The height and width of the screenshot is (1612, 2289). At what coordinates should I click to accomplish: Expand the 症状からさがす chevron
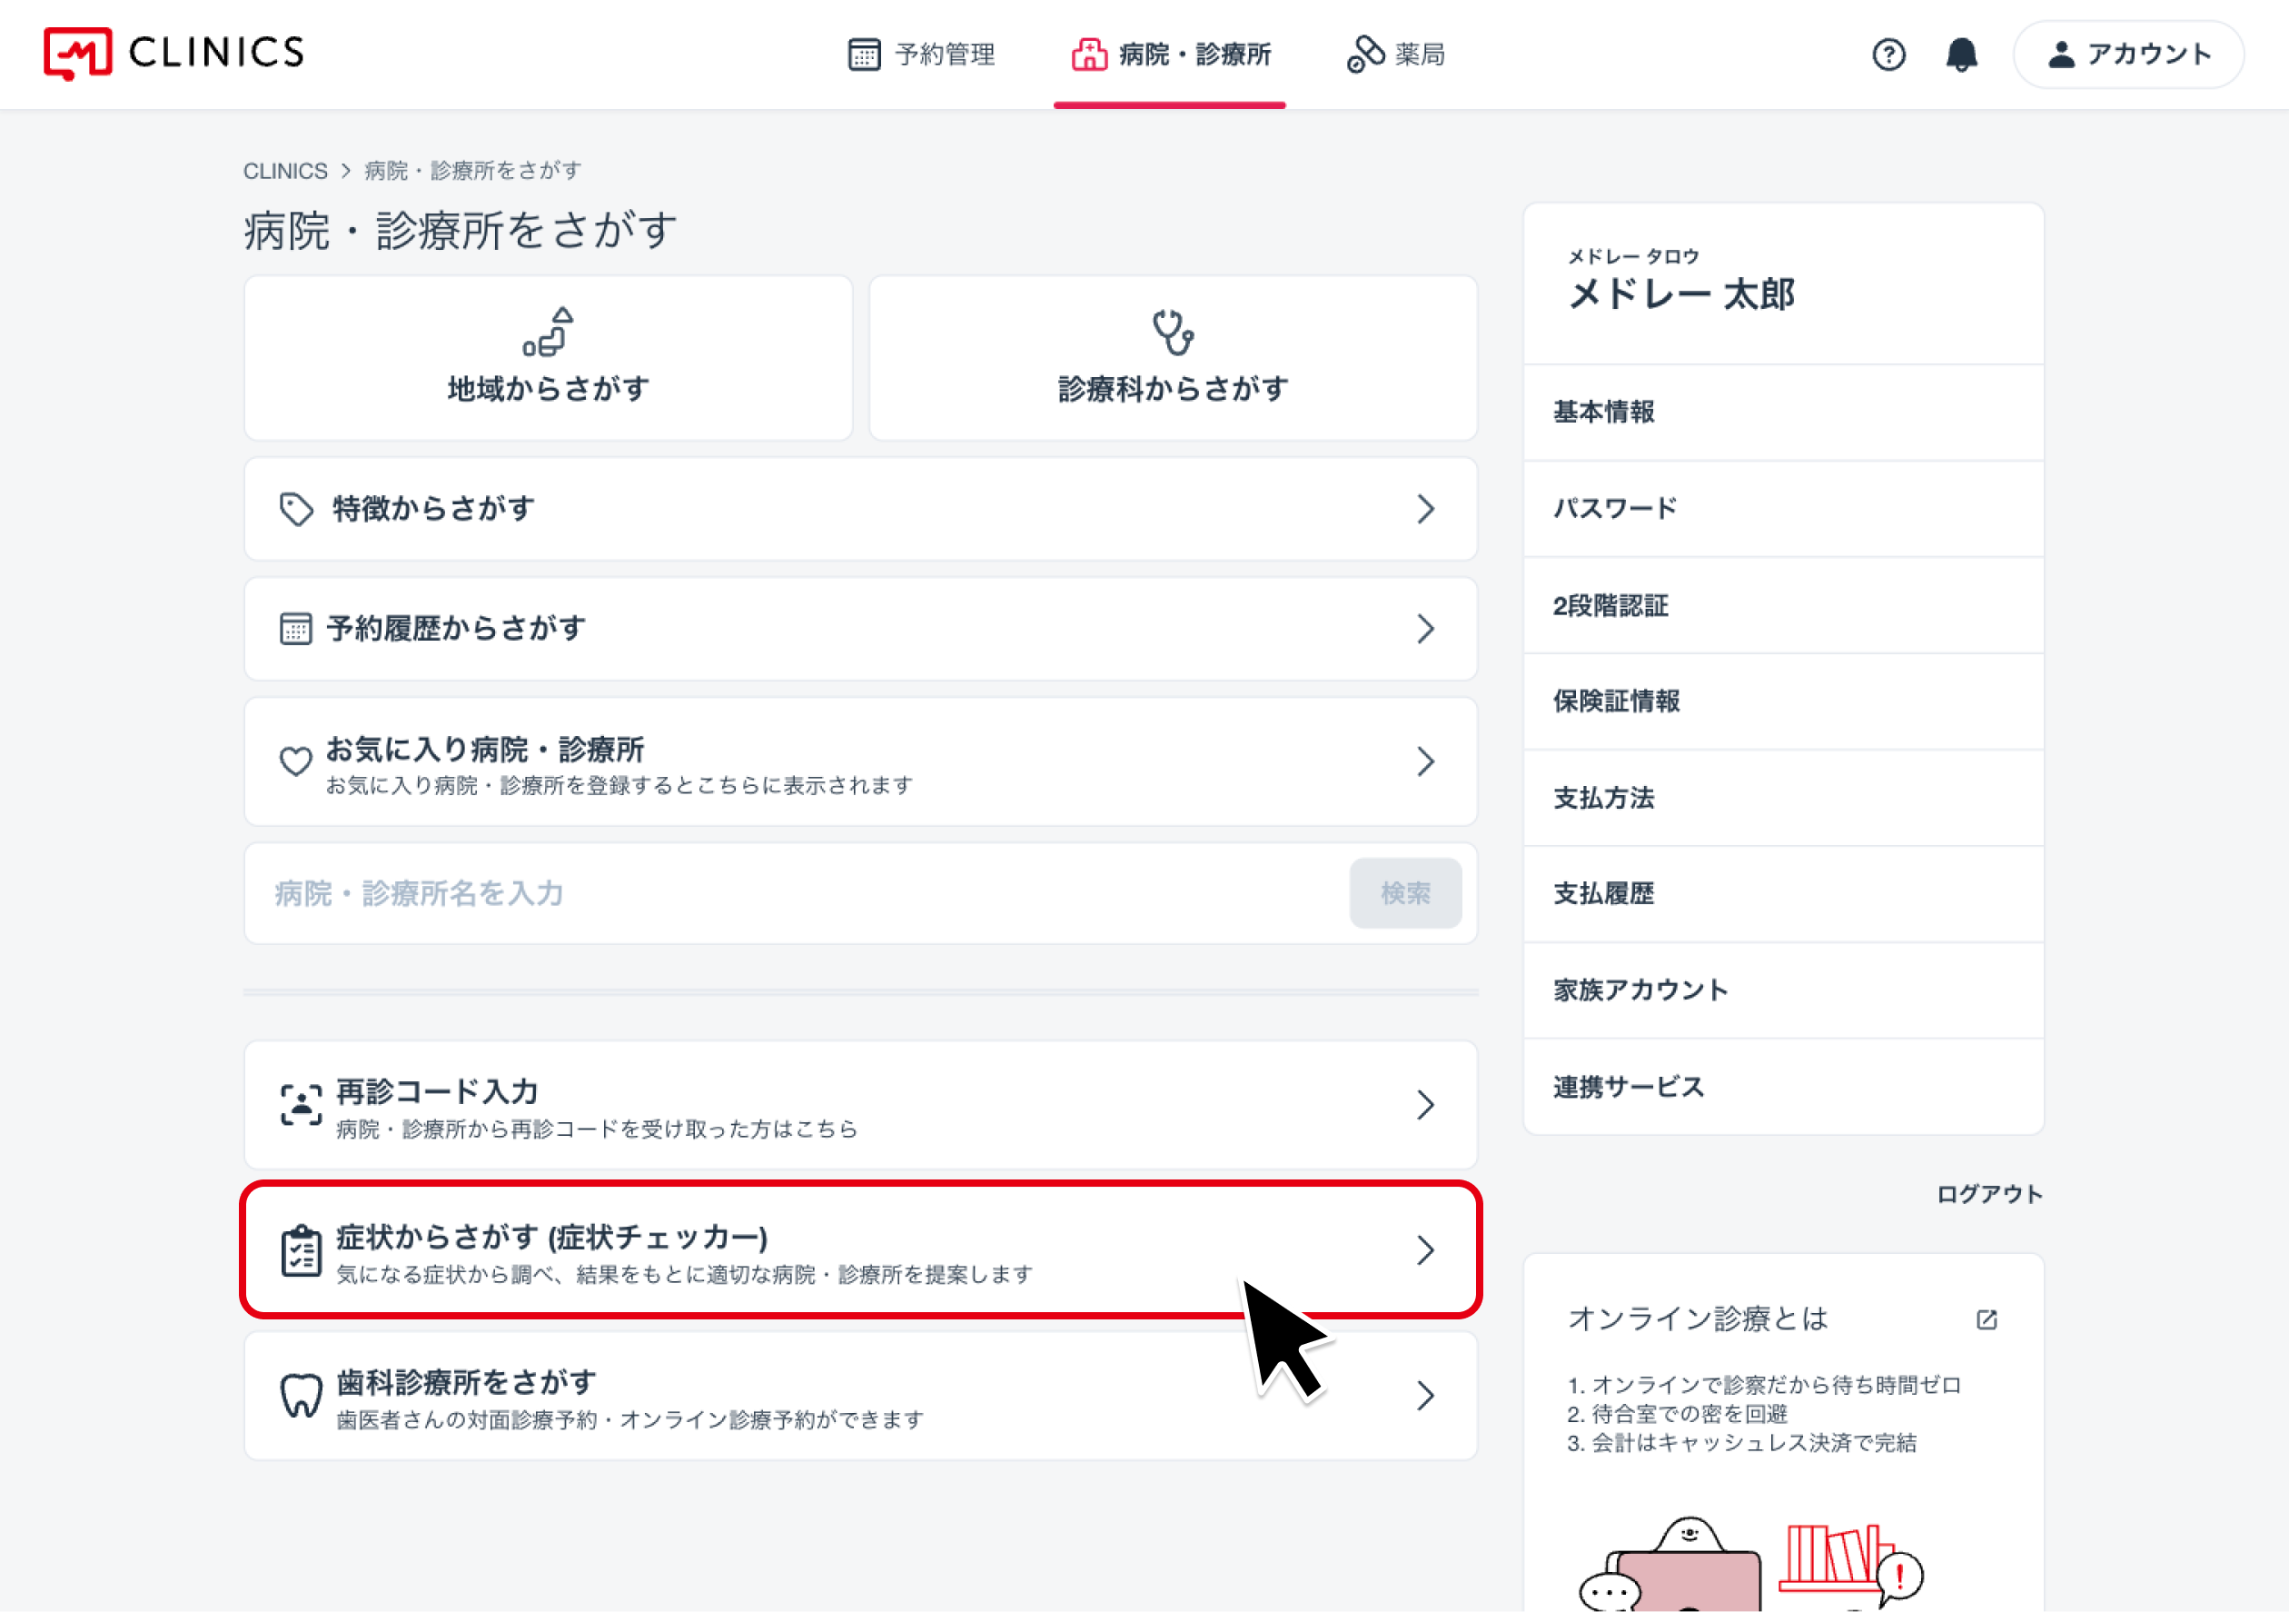click(x=1424, y=1250)
